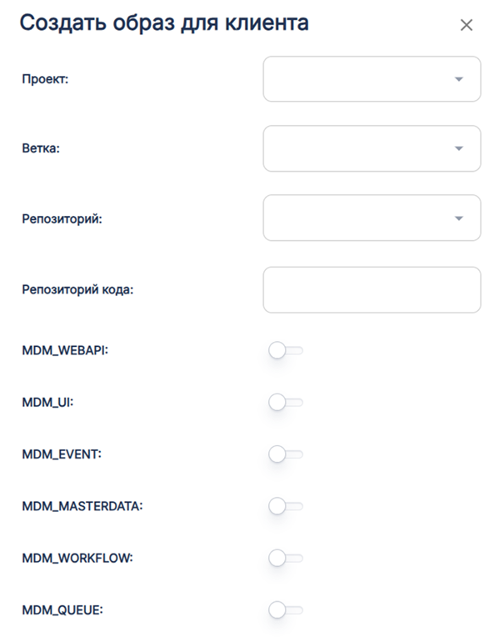This screenshot has width=504, height=642.
Task: Click the chevron arrow in Ветка field
Action: pos(458,148)
